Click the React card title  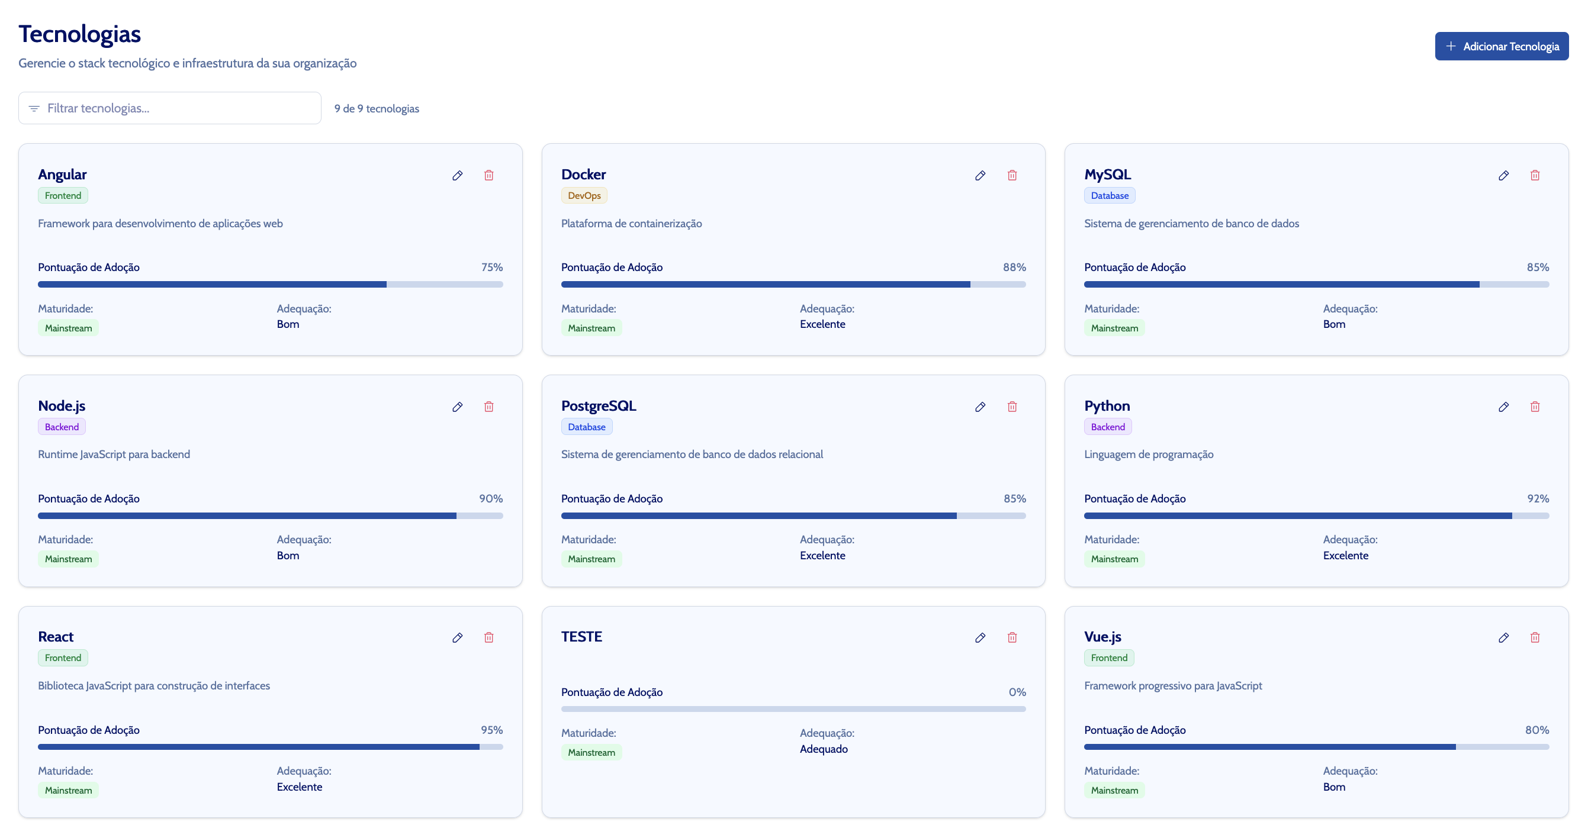56,637
